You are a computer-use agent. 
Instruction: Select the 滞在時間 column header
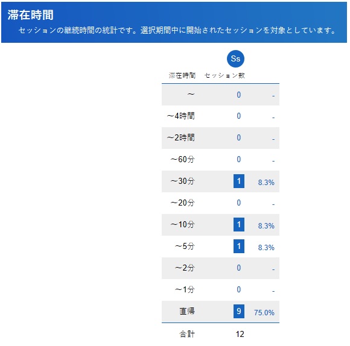click(182, 75)
